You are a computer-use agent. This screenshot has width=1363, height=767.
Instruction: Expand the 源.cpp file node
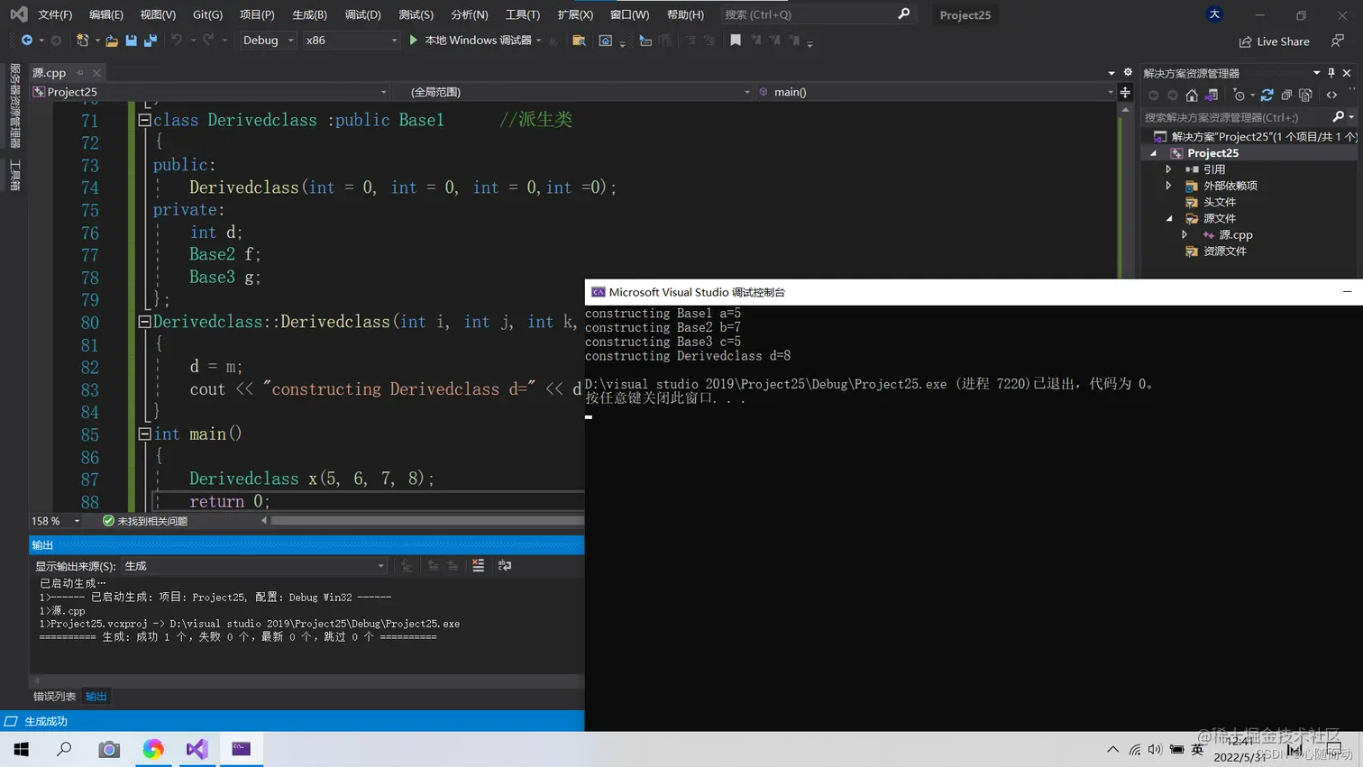tap(1185, 235)
